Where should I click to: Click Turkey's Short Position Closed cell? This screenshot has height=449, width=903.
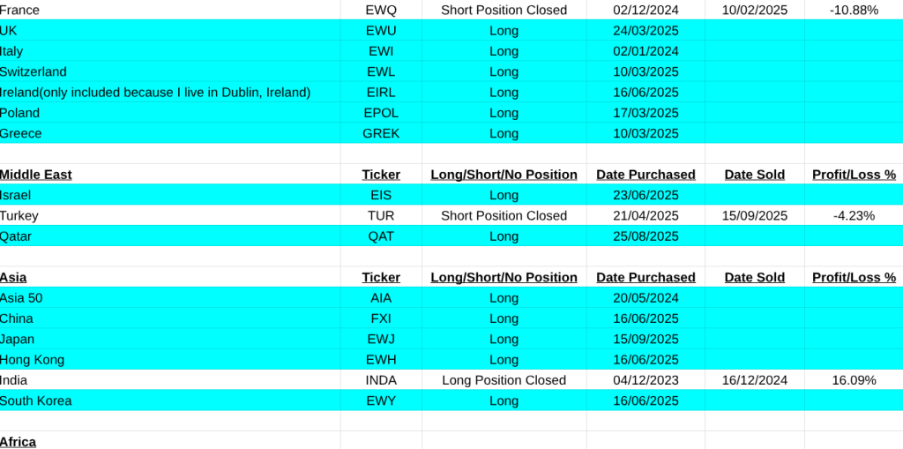(504, 215)
